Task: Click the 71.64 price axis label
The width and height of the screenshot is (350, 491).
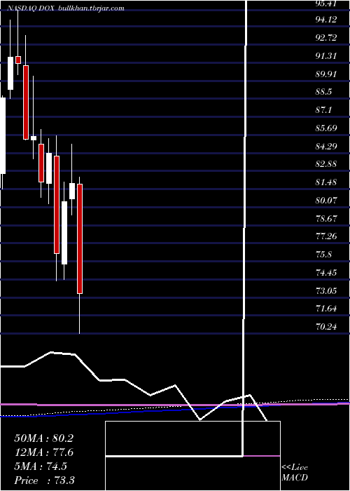Action: click(326, 309)
